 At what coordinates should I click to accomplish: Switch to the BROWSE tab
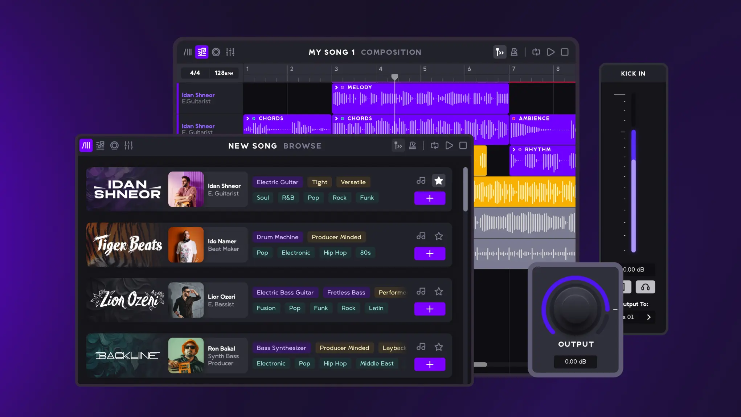pyautogui.click(x=303, y=146)
